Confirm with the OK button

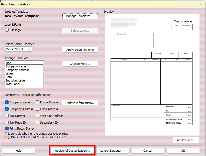(x=183, y=151)
